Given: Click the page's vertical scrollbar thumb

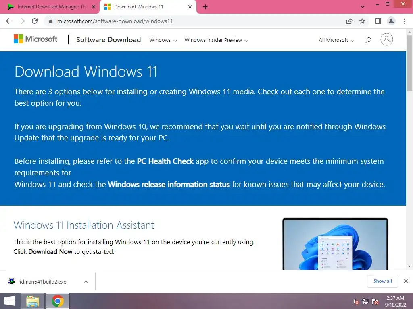Looking at the screenshot, I should (x=409, y=62).
